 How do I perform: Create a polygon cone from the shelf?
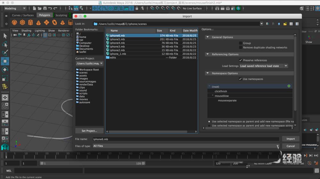pos(38,22)
